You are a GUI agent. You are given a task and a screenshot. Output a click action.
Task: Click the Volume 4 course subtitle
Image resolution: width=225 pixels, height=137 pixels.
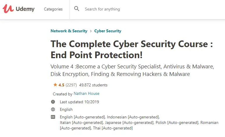[x=132, y=70]
